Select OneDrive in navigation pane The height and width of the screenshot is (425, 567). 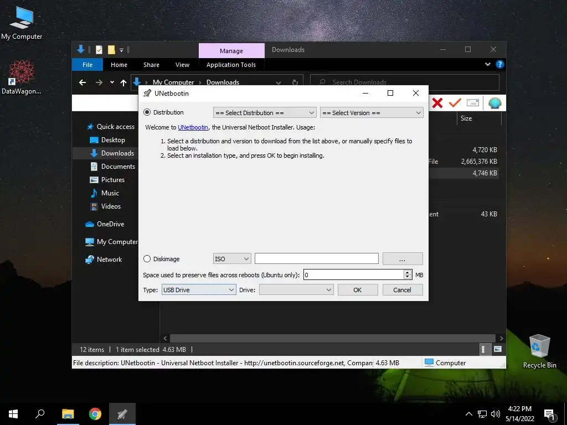click(x=105, y=224)
